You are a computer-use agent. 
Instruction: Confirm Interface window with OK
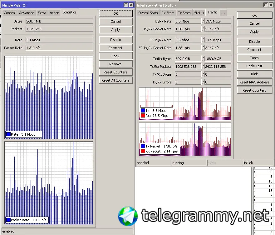pyautogui.click(x=254, y=15)
